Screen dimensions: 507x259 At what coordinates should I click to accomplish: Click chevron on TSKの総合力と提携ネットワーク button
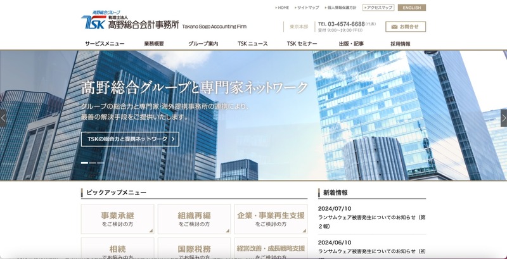172,139
